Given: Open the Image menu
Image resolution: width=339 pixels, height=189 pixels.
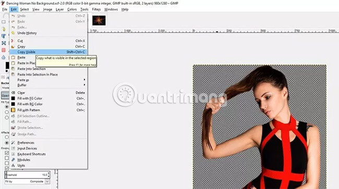Looking at the screenshot, I should coord(47,9).
